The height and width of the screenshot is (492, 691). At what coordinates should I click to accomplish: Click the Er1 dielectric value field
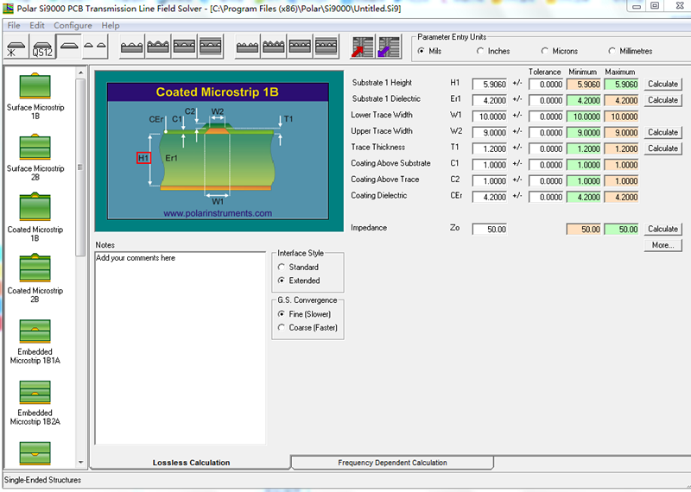(x=490, y=100)
